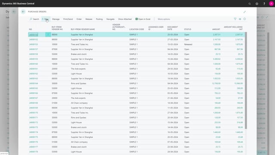Click the selected row's show more options button
Image resolution: width=275 pixels, height=155 pixels.
click(x=48, y=34)
